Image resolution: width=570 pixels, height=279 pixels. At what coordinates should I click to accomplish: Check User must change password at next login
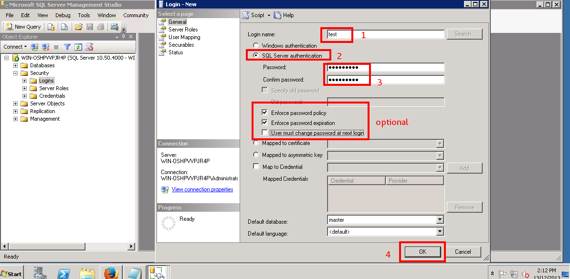[264, 133]
